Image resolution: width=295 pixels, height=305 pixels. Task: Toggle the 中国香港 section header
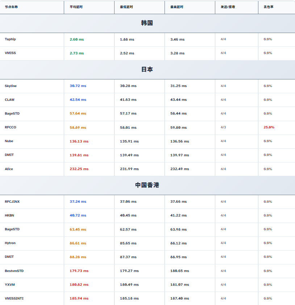pyautogui.click(x=147, y=185)
